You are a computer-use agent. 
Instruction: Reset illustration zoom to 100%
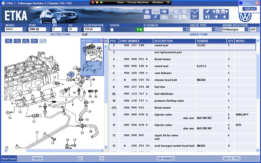[x=34, y=41]
